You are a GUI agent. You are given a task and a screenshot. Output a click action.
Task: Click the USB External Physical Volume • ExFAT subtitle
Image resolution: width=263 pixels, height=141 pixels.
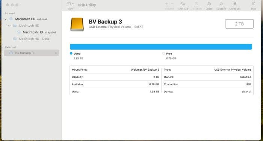pos(116,27)
